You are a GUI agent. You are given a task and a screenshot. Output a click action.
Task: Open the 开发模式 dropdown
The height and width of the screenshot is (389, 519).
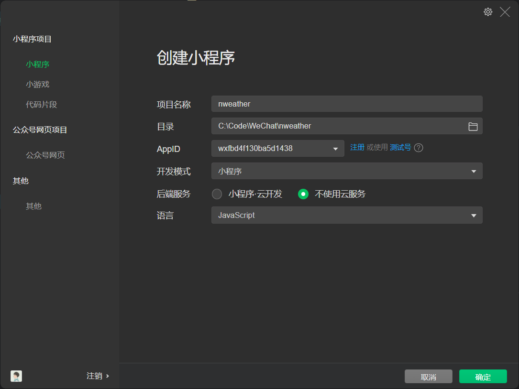pos(347,171)
